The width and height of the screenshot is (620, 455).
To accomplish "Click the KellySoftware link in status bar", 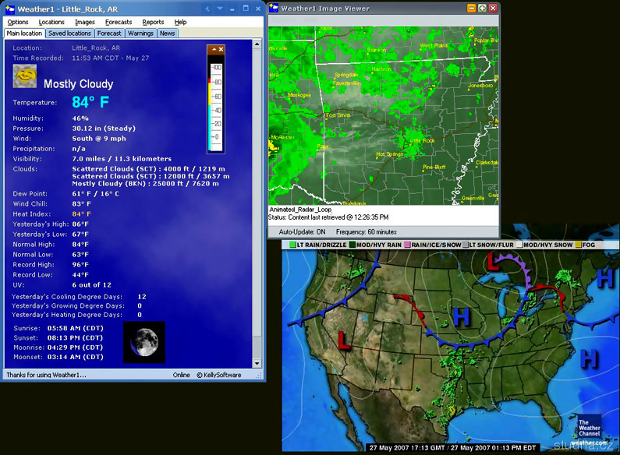I will 219,375.
